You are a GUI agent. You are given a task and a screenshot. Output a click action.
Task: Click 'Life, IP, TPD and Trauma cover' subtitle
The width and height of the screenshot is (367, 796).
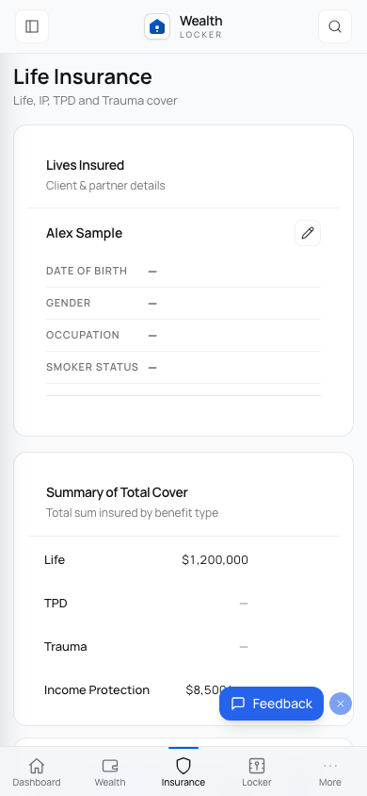tap(96, 101)
